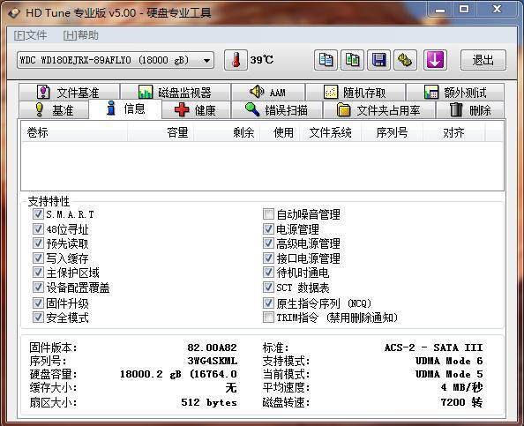Toggle the 待机时通电 checkbox
Image resolution: width=524 pixels, height=426 pixels.
click(x=268, y=273)
